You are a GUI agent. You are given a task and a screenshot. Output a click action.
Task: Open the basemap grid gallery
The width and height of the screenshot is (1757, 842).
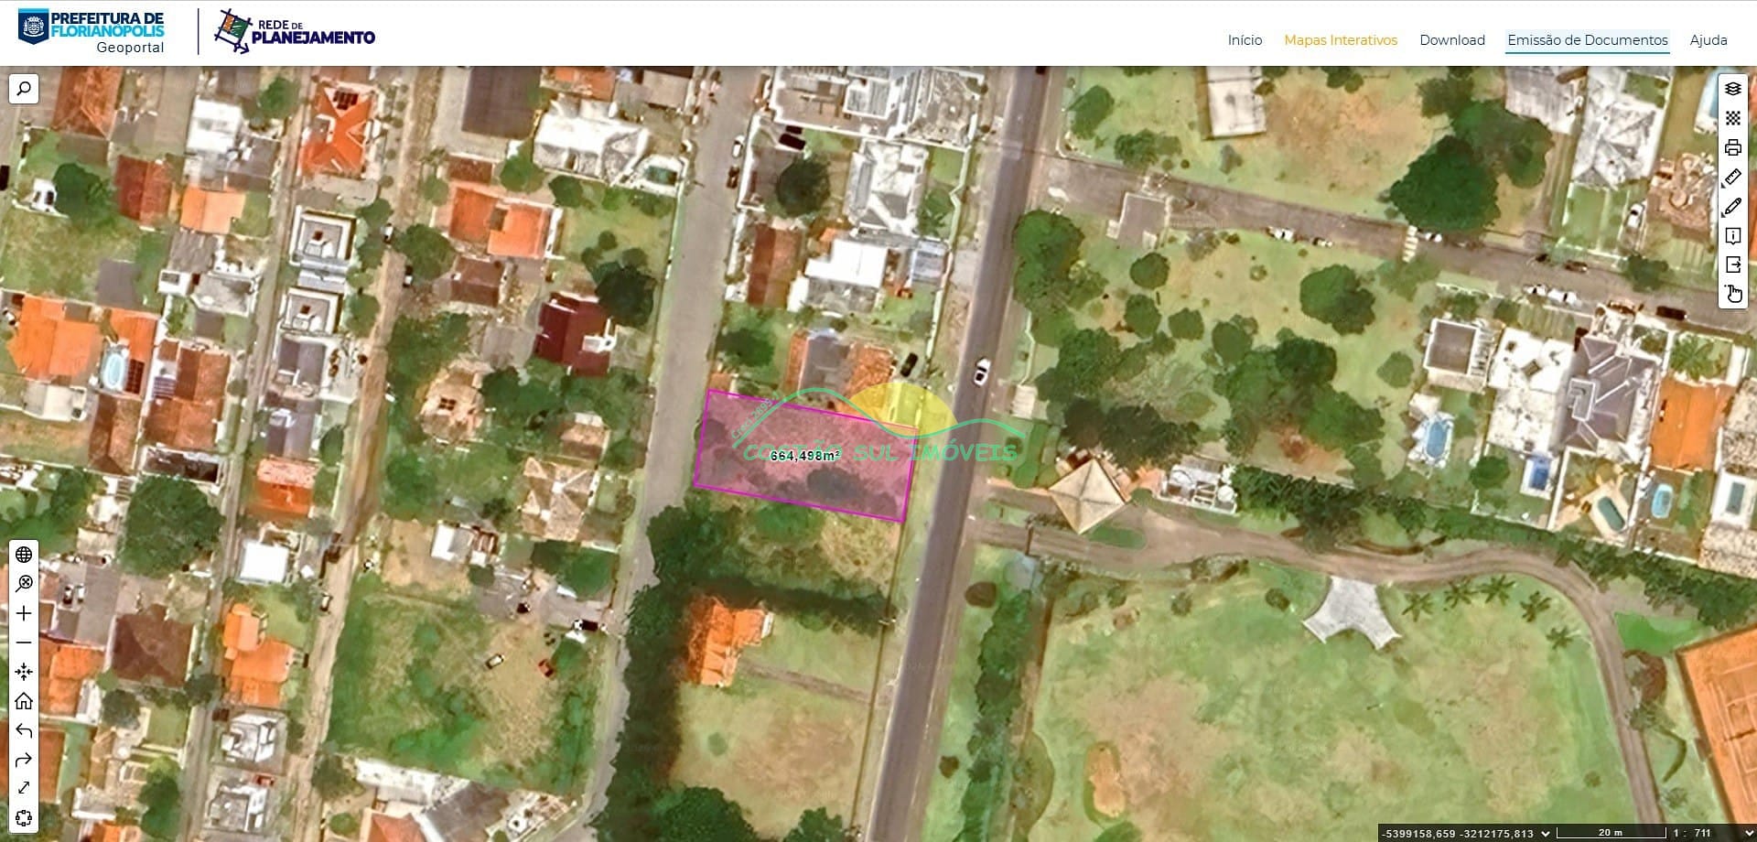(x=1732, y=118)
